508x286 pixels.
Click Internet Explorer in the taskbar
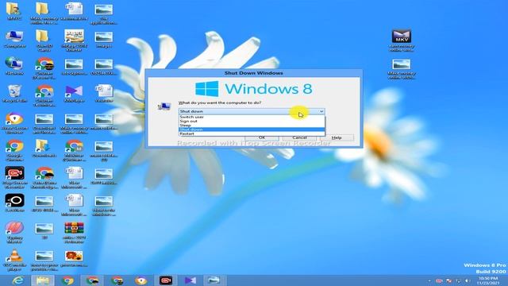[18, 280]
